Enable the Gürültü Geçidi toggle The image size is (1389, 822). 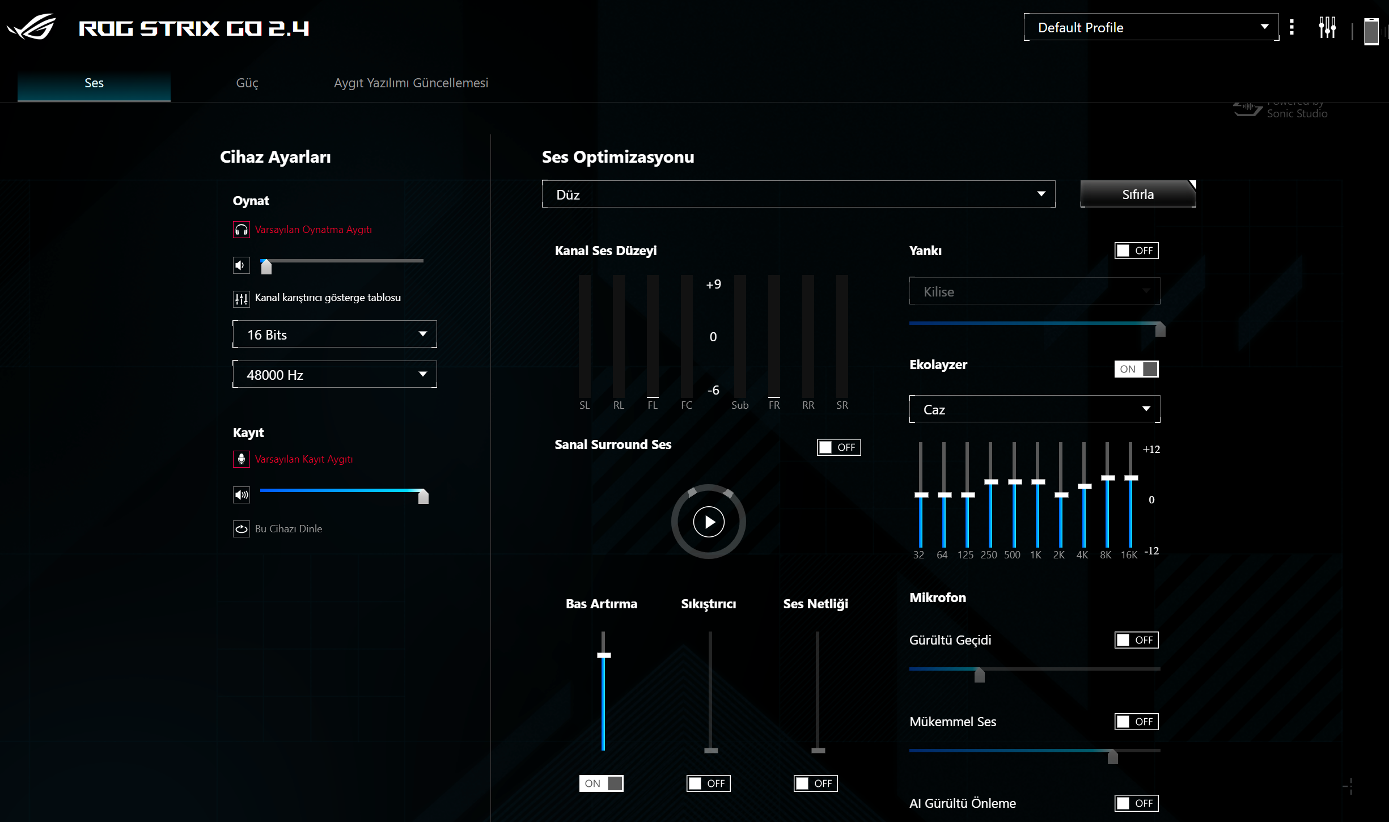coord(1136,640)
